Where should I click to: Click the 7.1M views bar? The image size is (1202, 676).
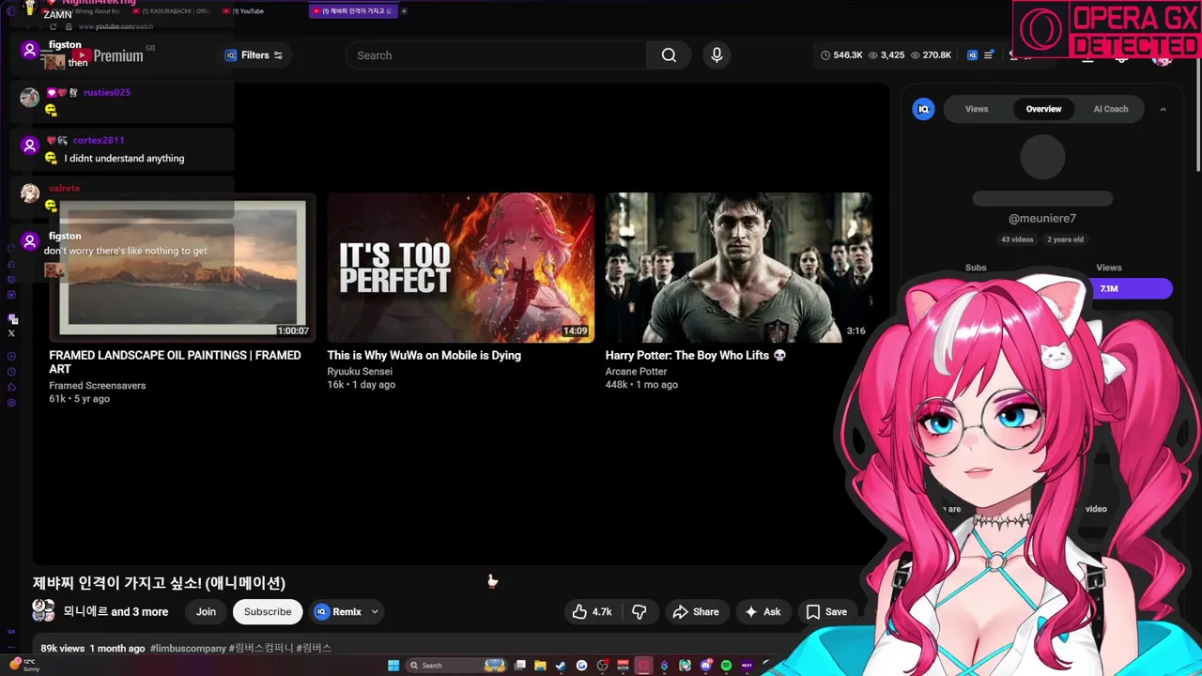click(1132, 288)
